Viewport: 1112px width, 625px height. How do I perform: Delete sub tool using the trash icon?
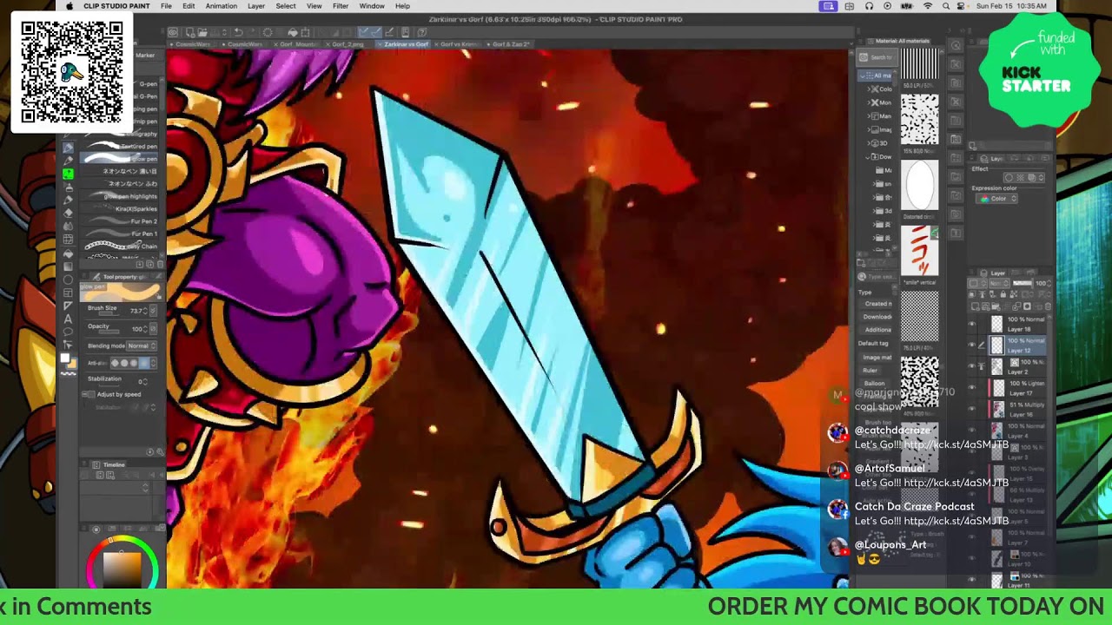(x=160, y=264)
